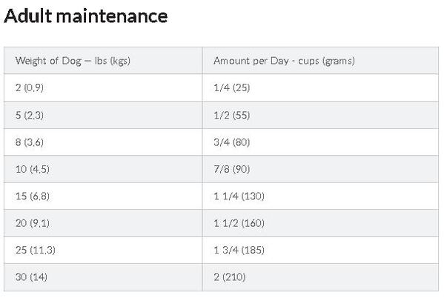The height and width of the screenshot is (298, 444).
Task: Click the 25 (11.3) weight cell
Action: point(103,250)
